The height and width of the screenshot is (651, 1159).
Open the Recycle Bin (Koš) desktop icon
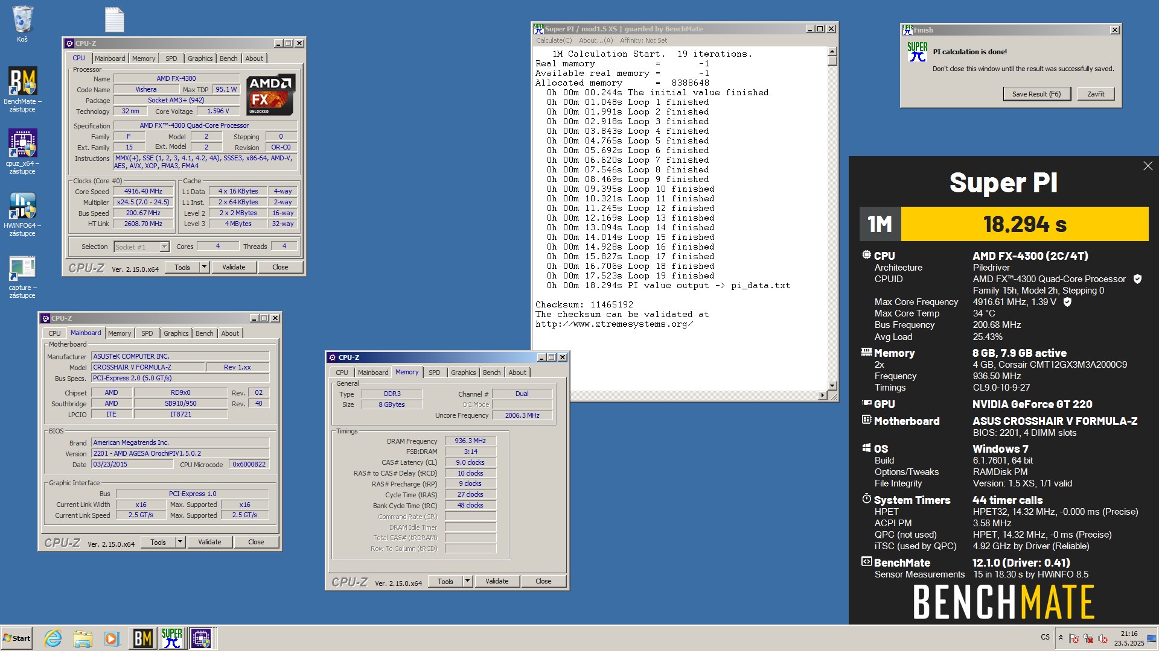tap(22, 24)
